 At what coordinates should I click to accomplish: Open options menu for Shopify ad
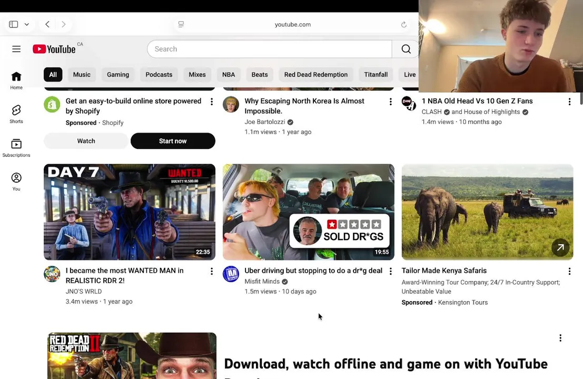pos(212,102)
